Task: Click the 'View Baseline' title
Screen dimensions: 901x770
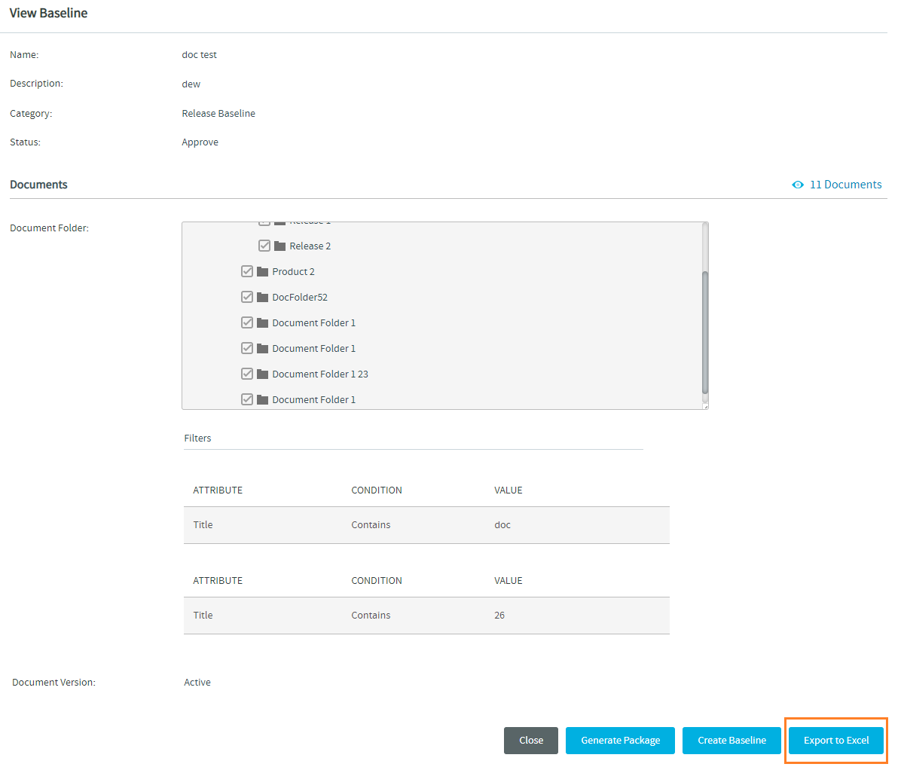Action: (49, 13)
